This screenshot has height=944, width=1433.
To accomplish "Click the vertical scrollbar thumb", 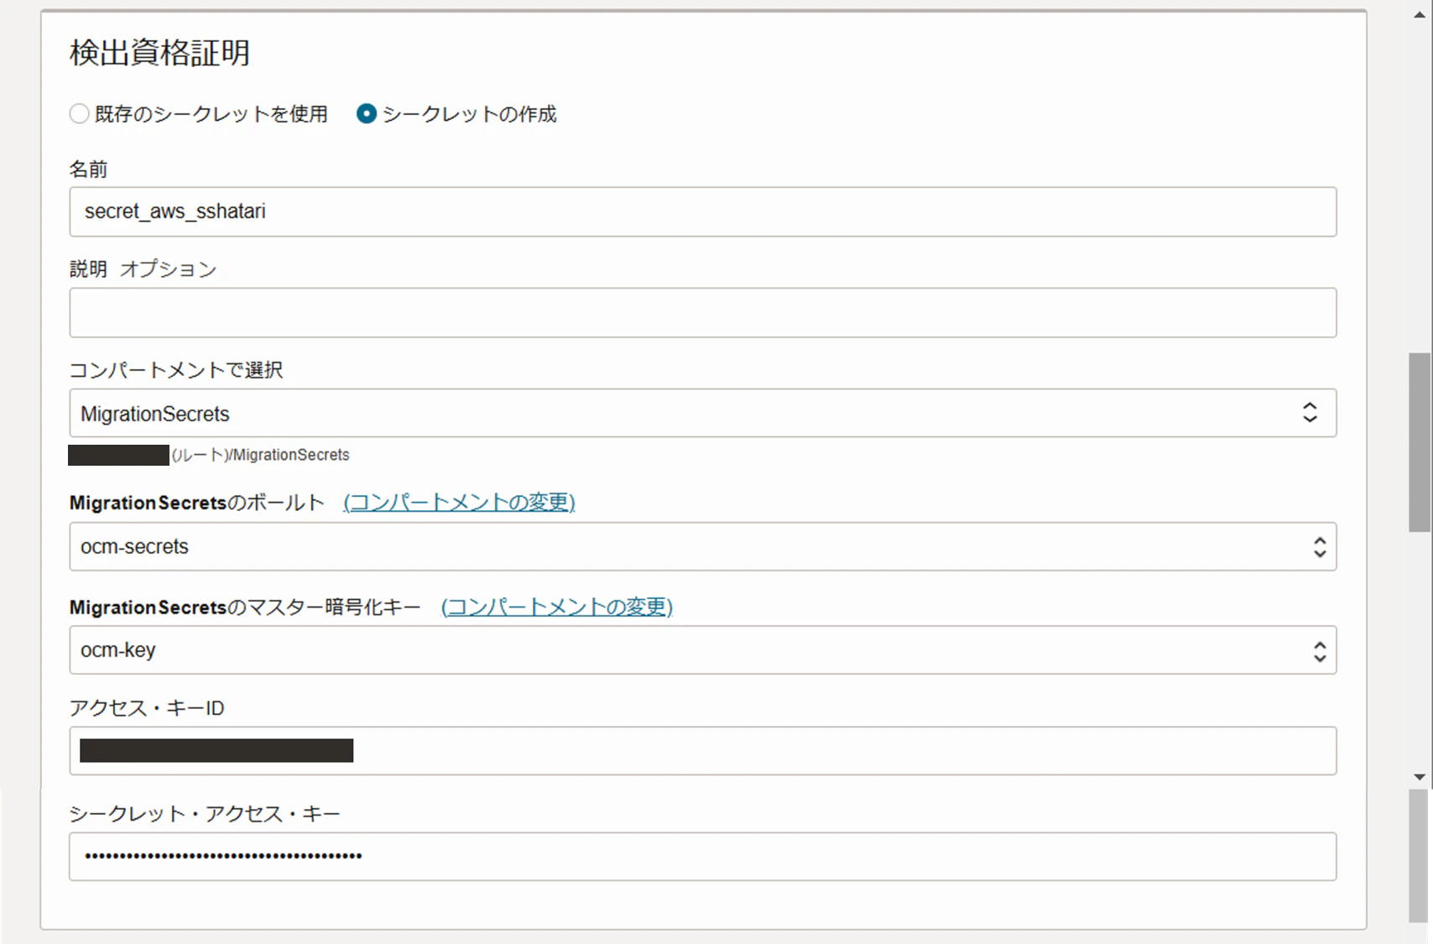I will [1420, 442].
